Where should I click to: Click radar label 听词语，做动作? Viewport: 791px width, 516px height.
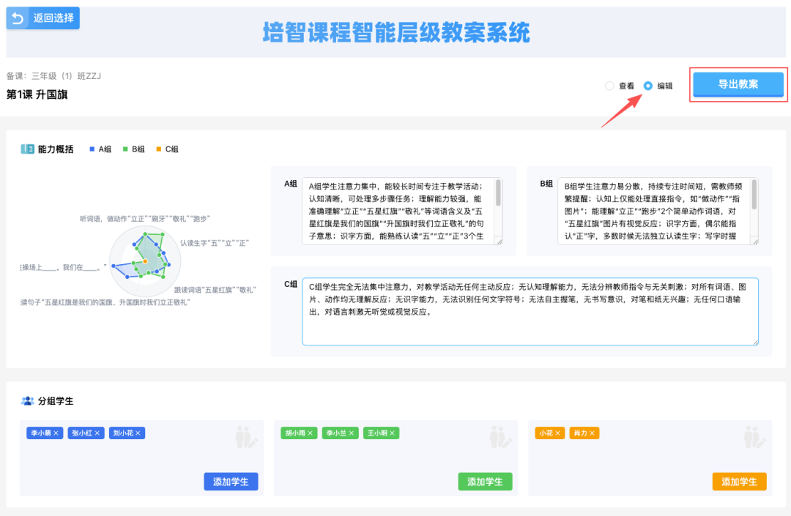[145, 219]
